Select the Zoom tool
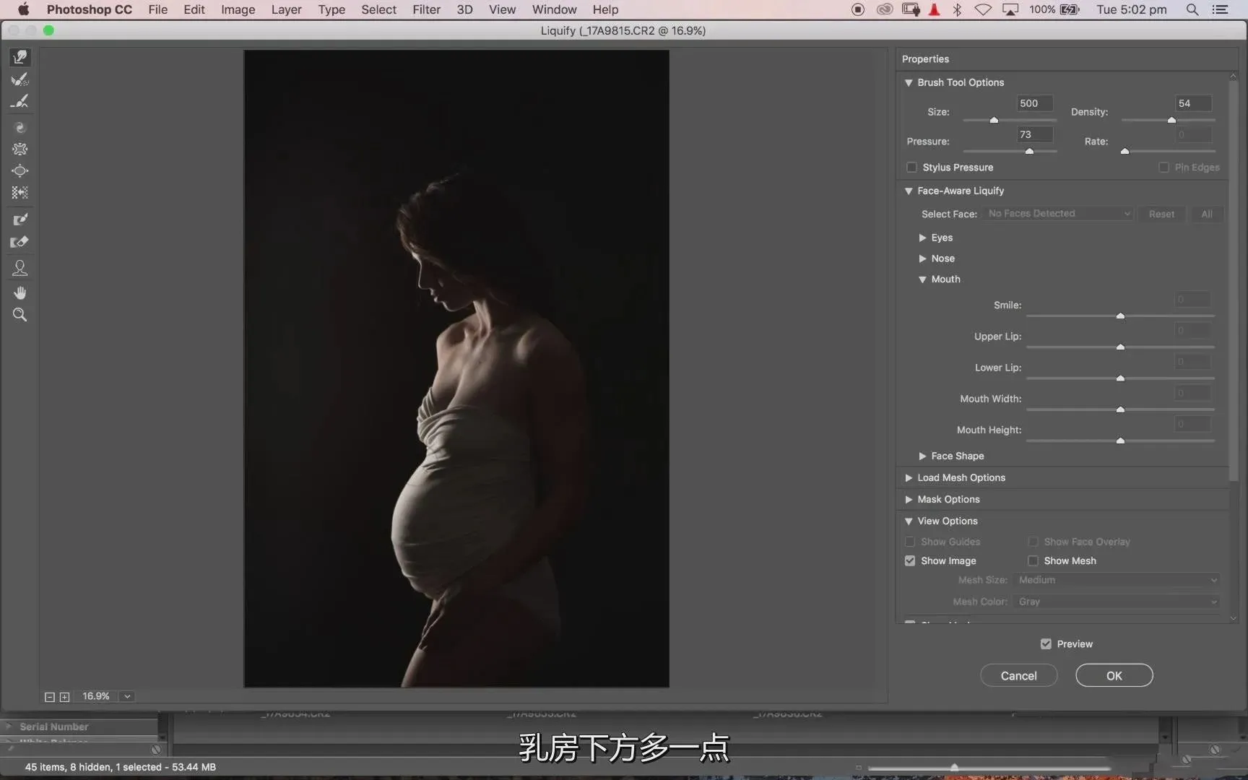The image size is (1248, 780). point(20,315)
